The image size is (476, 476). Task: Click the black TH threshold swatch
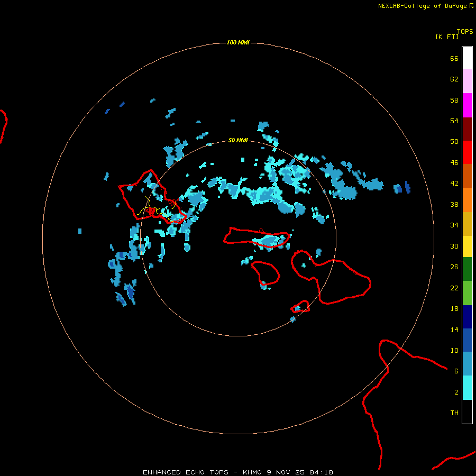pos(467,411)
